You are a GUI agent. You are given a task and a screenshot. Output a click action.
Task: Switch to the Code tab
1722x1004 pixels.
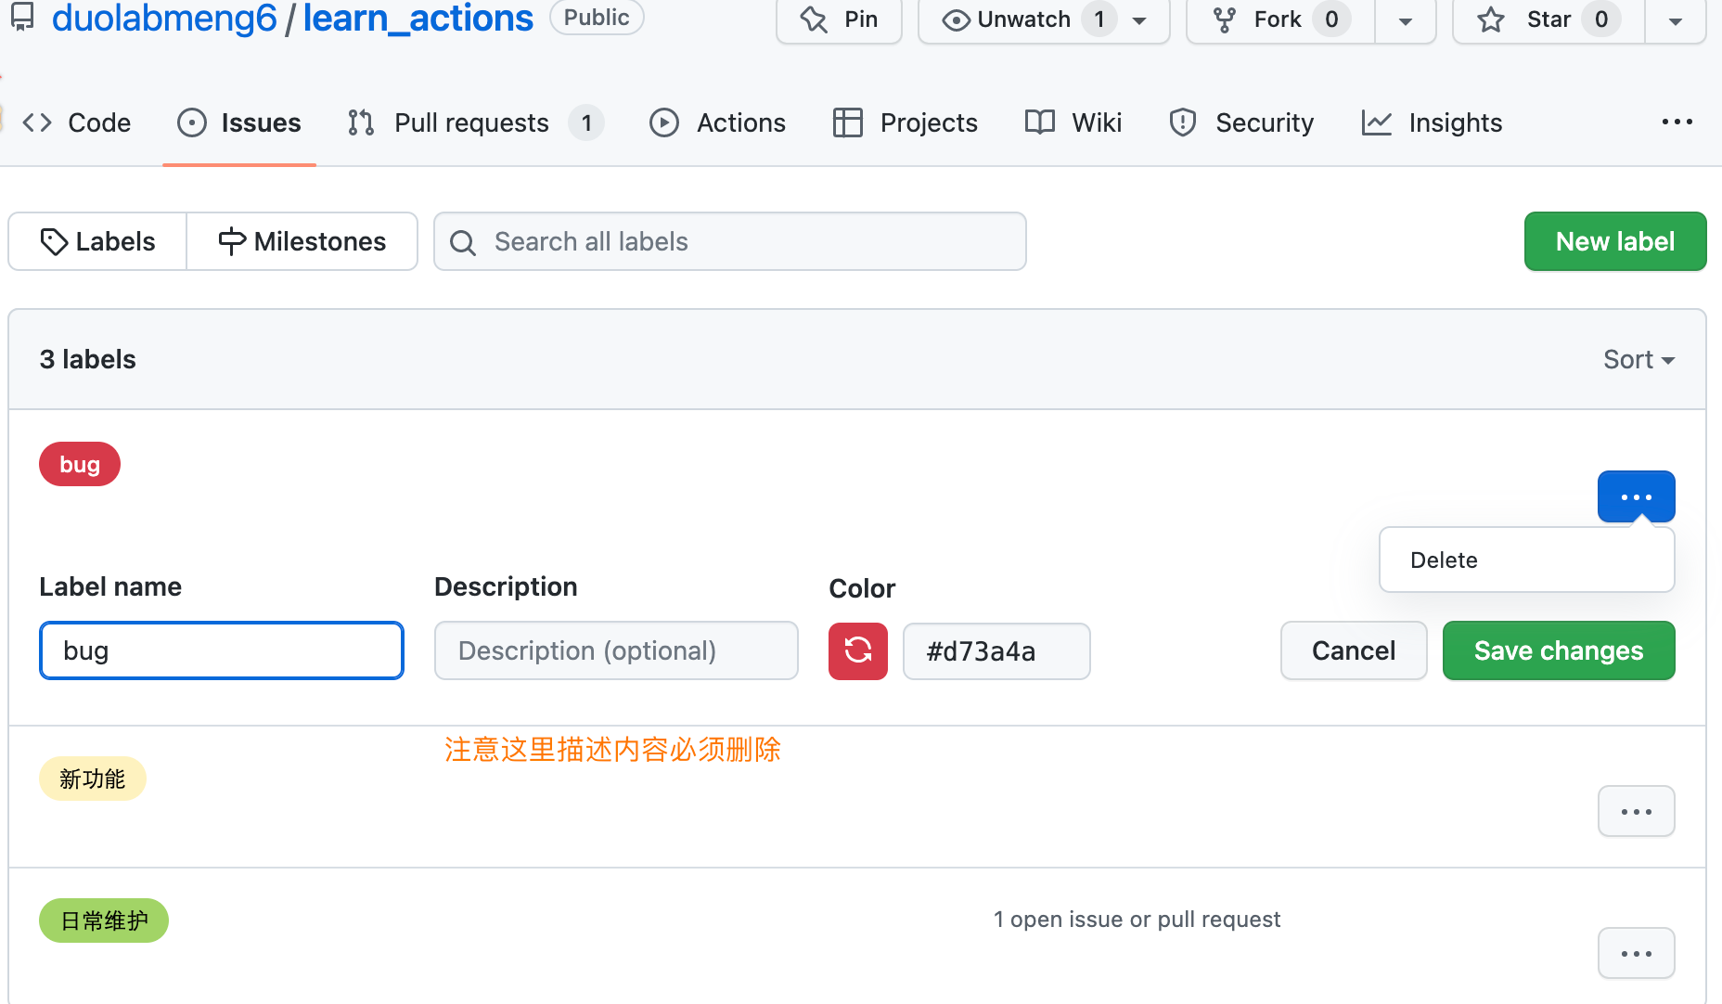(77, 122)
